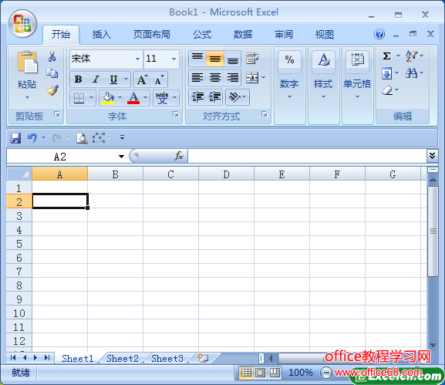This screenshot has width=445, height=385.
Task: Open the 宋体 font name dropdown
Action: pos(137,59)
